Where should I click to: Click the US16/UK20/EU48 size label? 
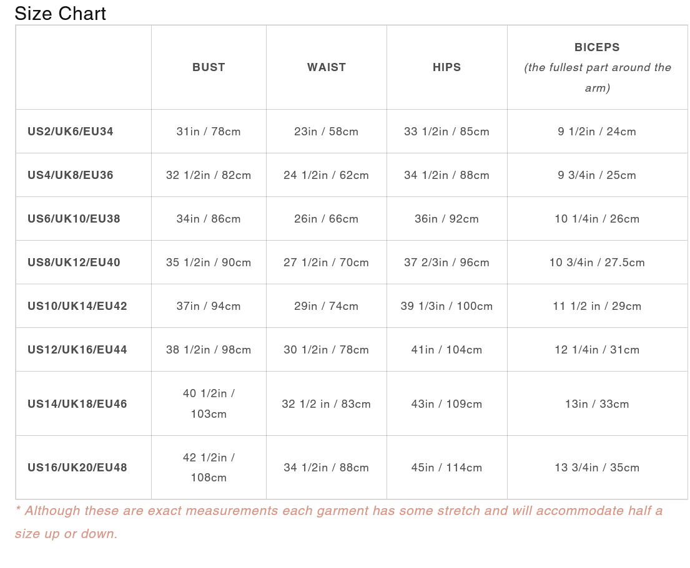point(77,468)
